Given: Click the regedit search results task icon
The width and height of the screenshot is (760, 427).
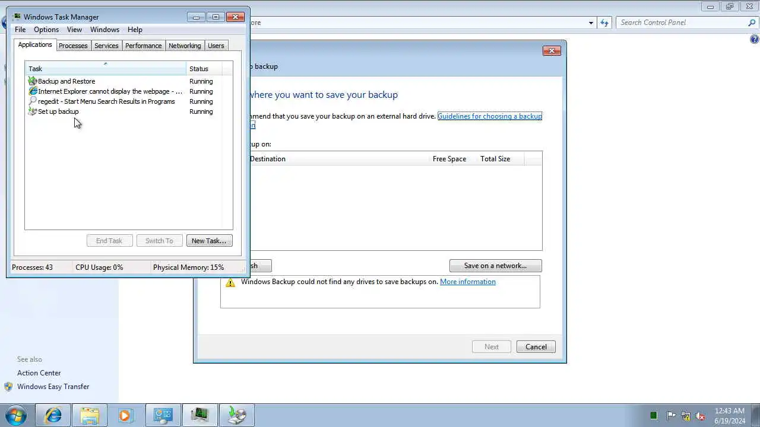Looking at the screenshot, I should click(x=33, y=101).
